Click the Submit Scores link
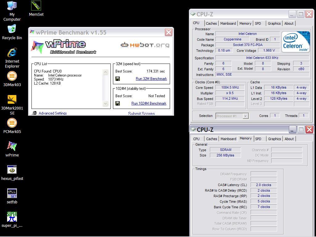Viewport: 316px width, 237px height. click(141, 114)
